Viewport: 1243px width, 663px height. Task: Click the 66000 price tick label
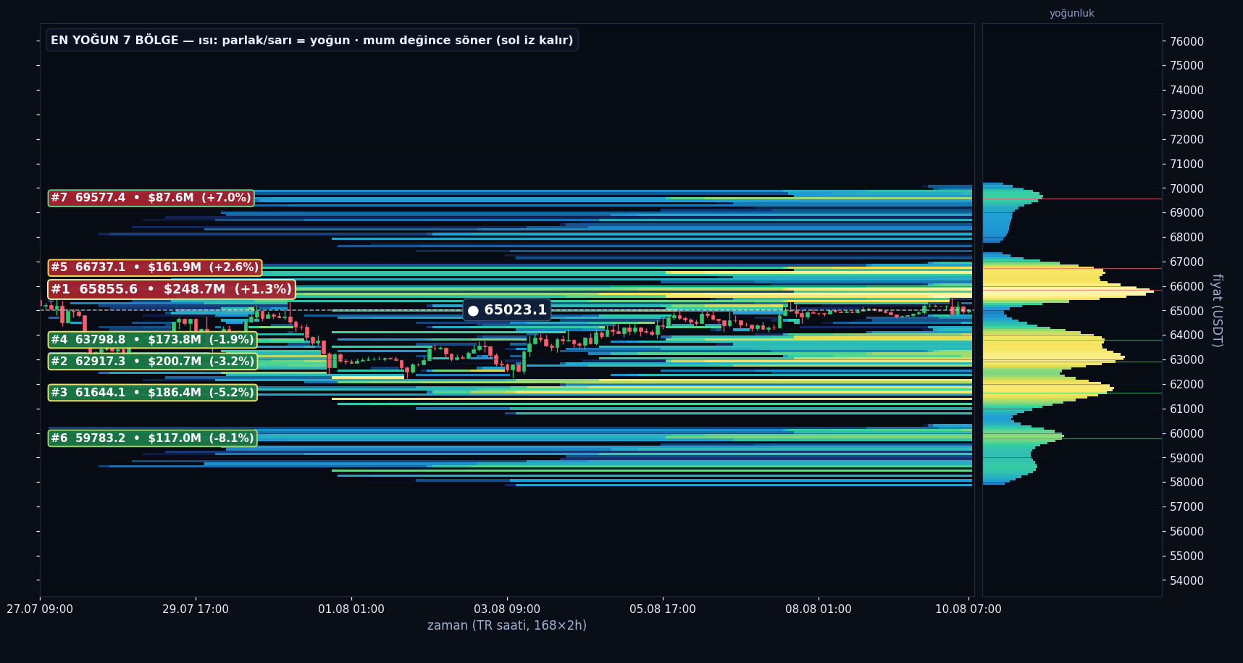coord(1186,286)
